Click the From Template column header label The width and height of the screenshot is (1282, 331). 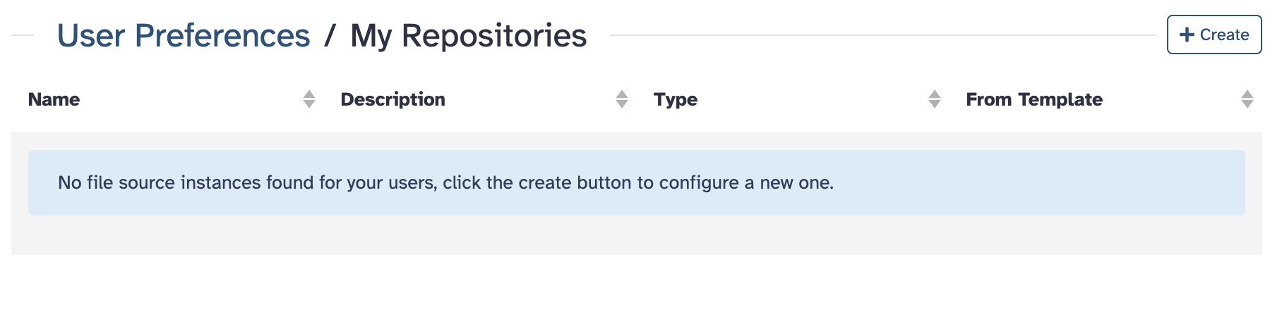(1034, 99)
